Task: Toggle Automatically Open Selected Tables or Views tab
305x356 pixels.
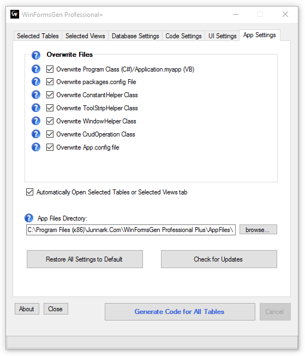Action: pyautogui.click(x=29, y=192)
